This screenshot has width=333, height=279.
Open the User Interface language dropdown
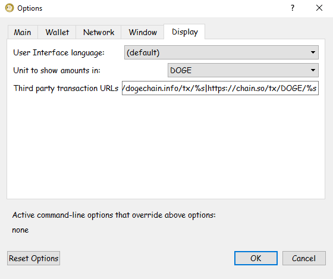221,52
